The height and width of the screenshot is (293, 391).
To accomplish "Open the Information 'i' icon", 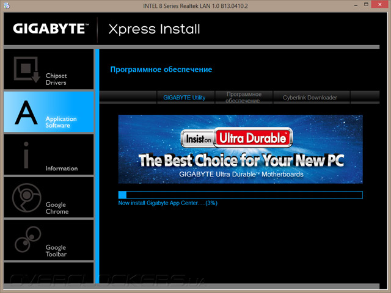I will (x=26, y=155).
